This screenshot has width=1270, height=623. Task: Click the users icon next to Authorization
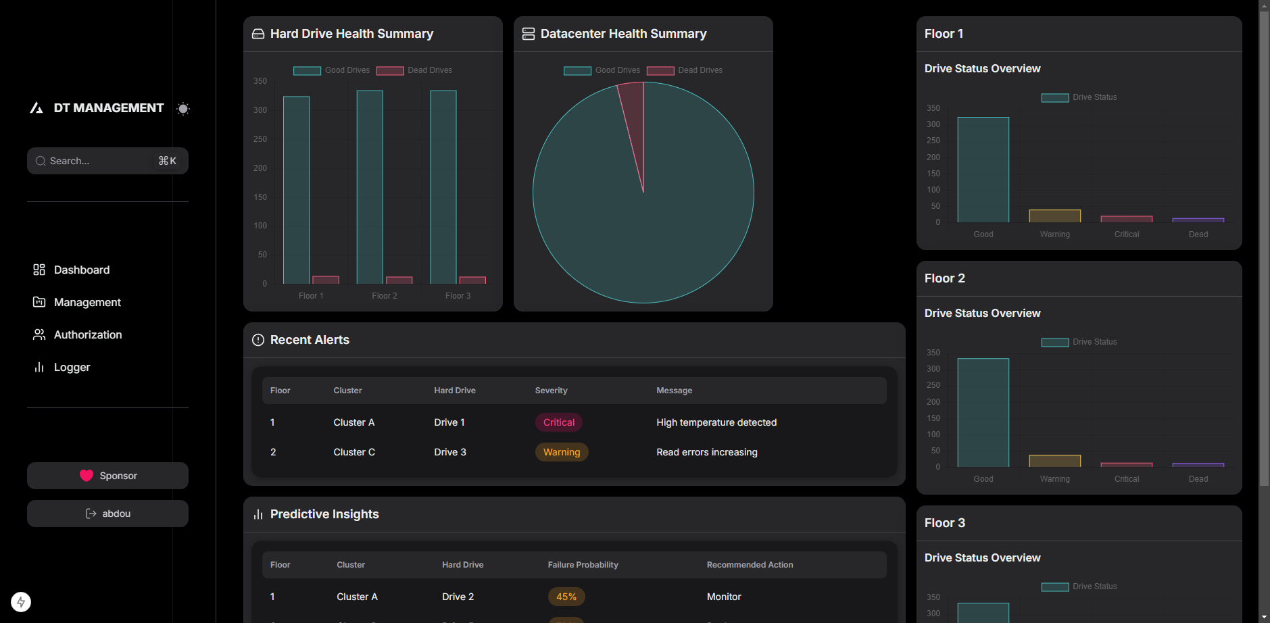coord(39,334)
